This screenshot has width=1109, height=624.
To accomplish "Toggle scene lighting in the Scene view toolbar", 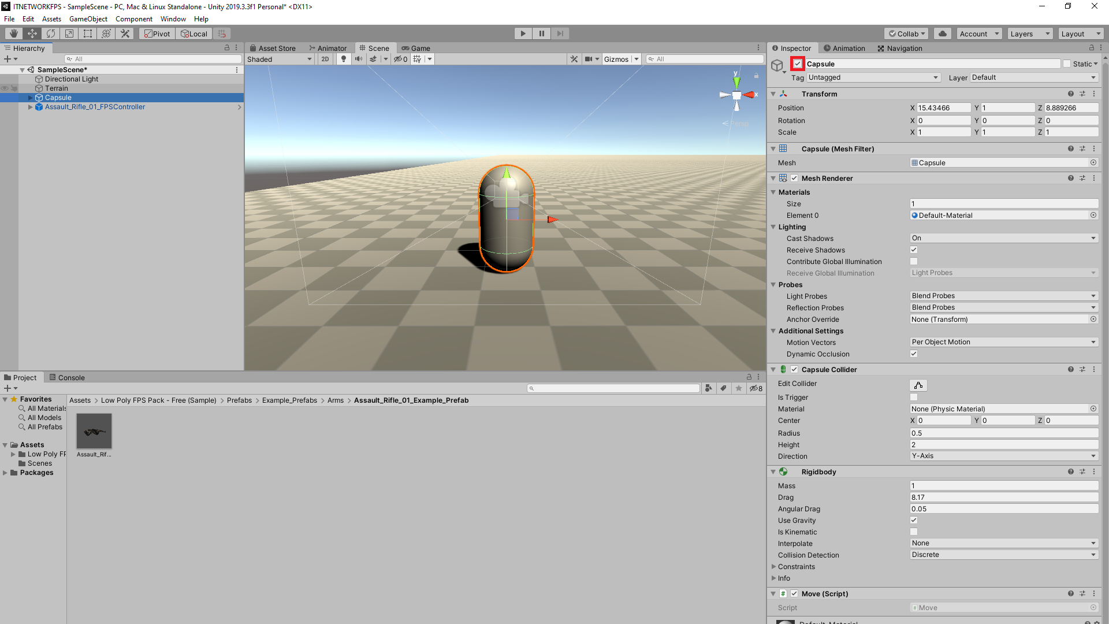I will point(344,58).
